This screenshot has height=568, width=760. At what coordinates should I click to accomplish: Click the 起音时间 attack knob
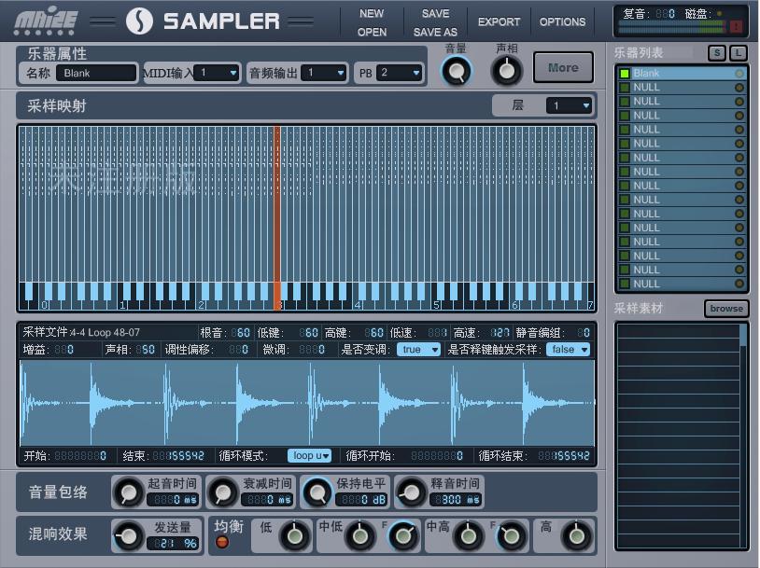click(x=129, y=492)
